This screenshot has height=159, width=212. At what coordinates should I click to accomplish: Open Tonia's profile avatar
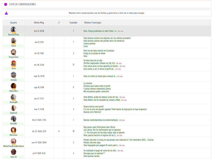[x=14, y=63]
